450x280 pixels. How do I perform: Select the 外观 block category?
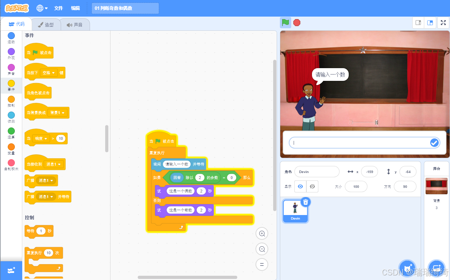click(11, 54)
